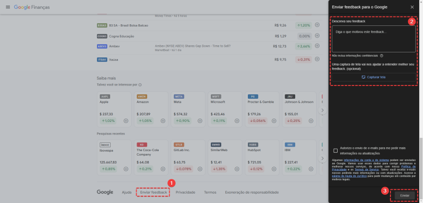Open help icon for confidential information note
Image resolution: width=423 pixels, height=203 pixels.
point(382,56)
